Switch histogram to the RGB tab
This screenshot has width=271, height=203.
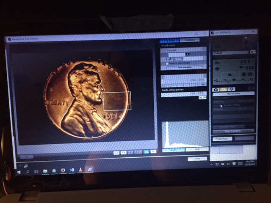[x=197, y=149]
